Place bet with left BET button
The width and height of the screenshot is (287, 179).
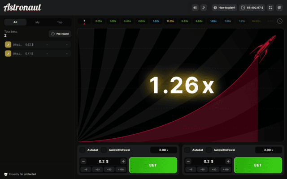[x=153, y=165]
